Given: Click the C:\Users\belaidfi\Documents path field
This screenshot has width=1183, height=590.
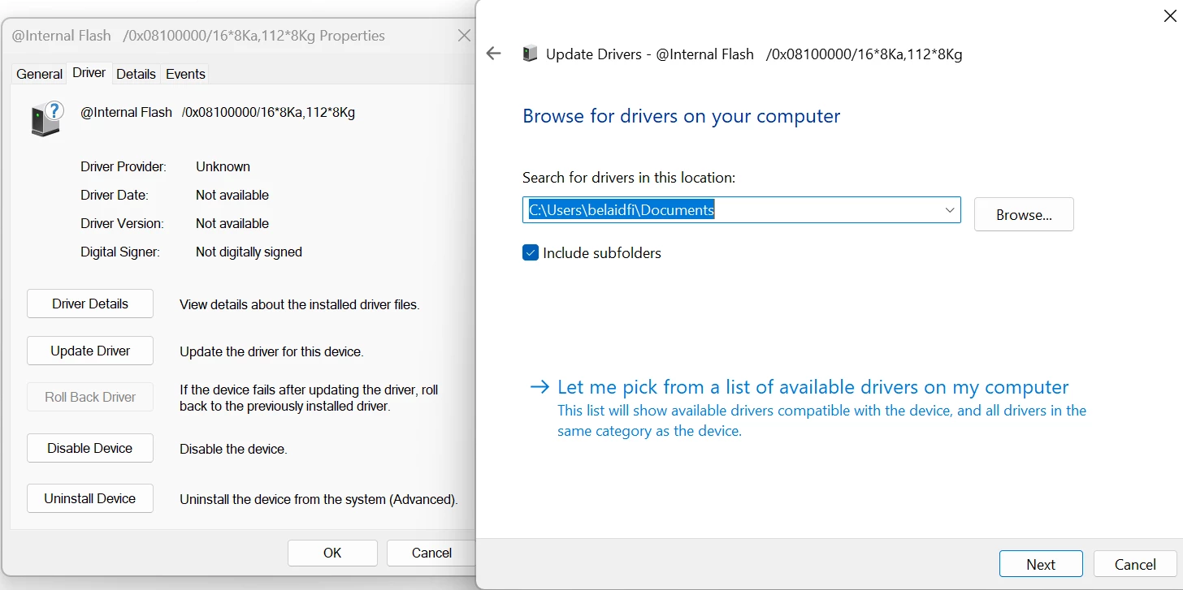Looking at the screenshot, I should [x=741, y=210].
